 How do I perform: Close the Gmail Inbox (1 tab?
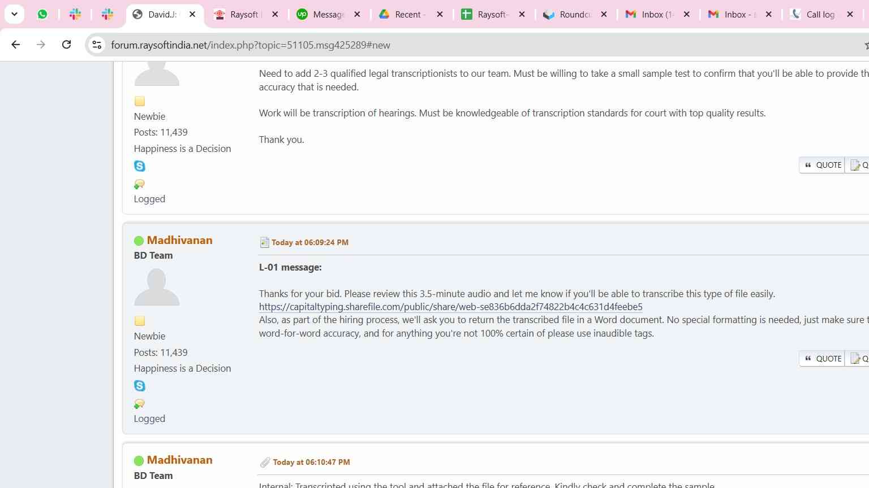[x=686, y=14]
